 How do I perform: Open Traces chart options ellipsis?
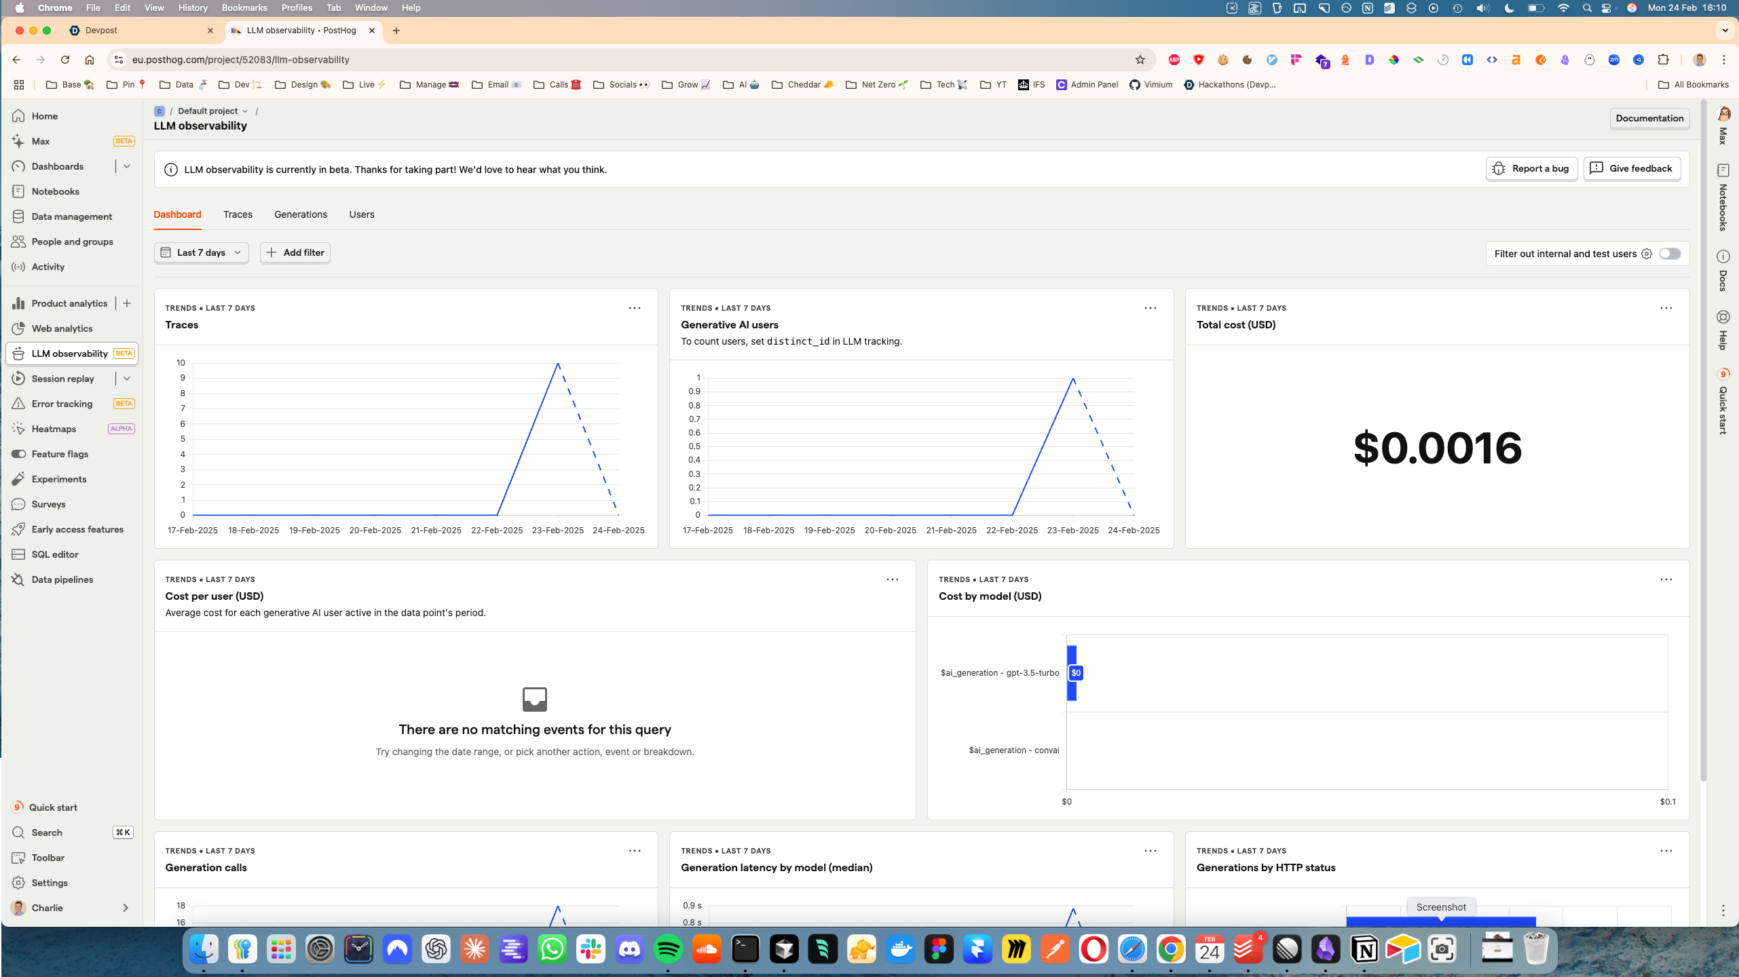[x=634, y=308]
